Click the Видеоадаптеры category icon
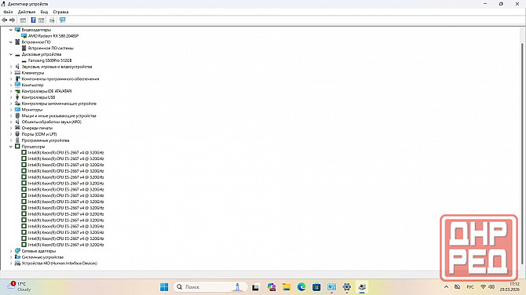The width and height of the screenshot is (526, 295). 17,30
